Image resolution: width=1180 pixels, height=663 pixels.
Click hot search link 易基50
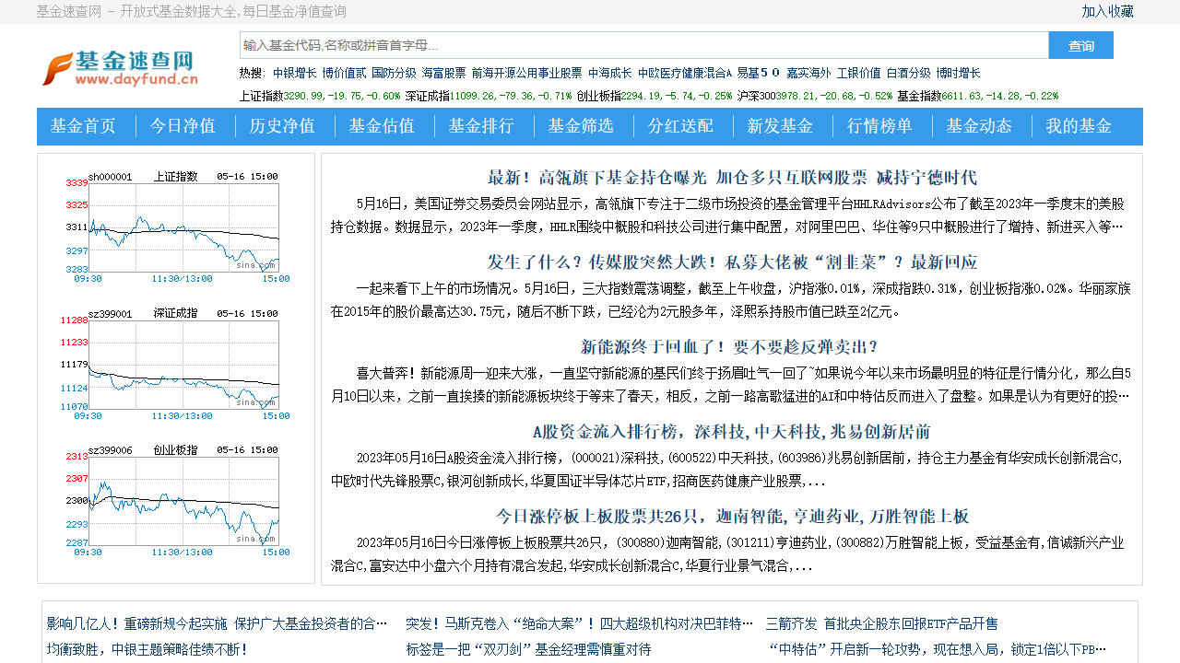coord(759,73)
